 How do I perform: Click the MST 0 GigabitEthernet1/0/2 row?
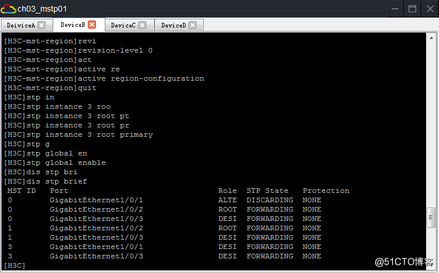164,209
